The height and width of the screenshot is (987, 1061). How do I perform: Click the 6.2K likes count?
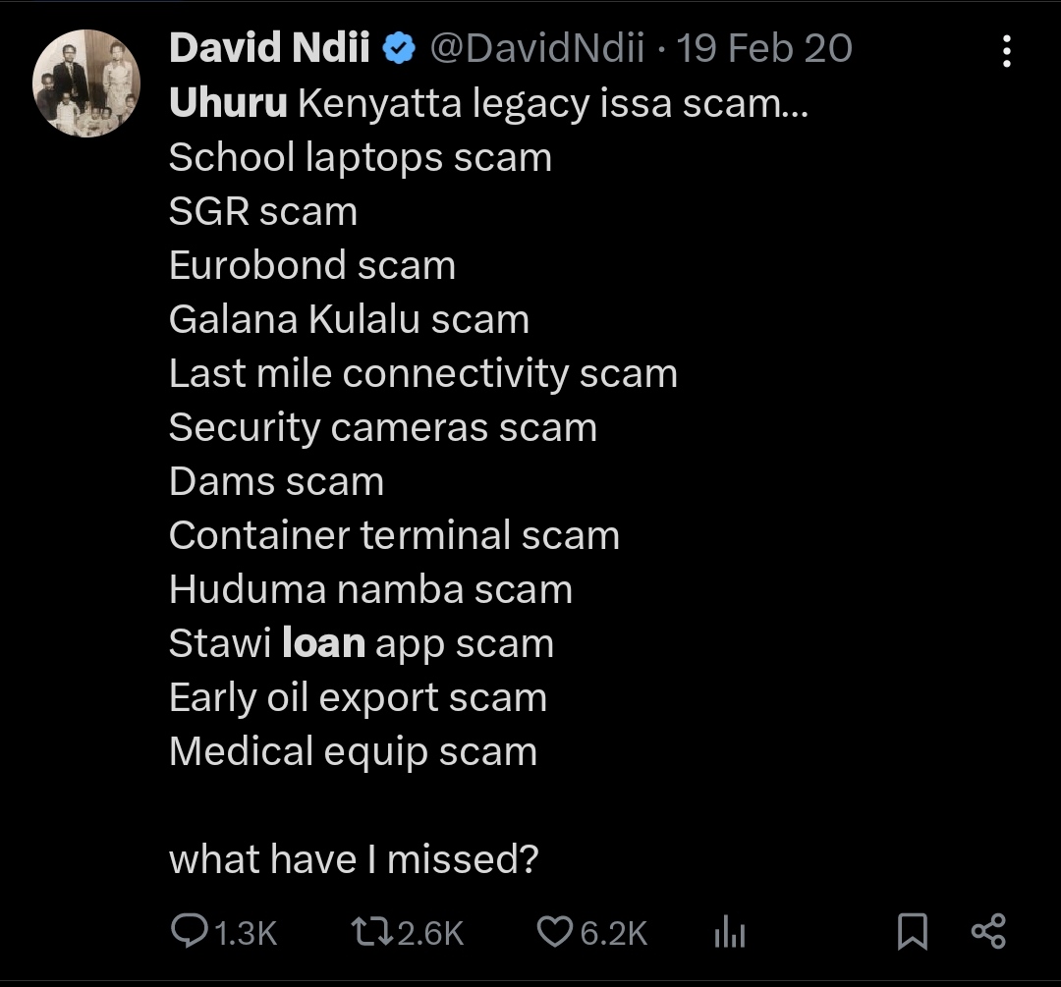614,932
